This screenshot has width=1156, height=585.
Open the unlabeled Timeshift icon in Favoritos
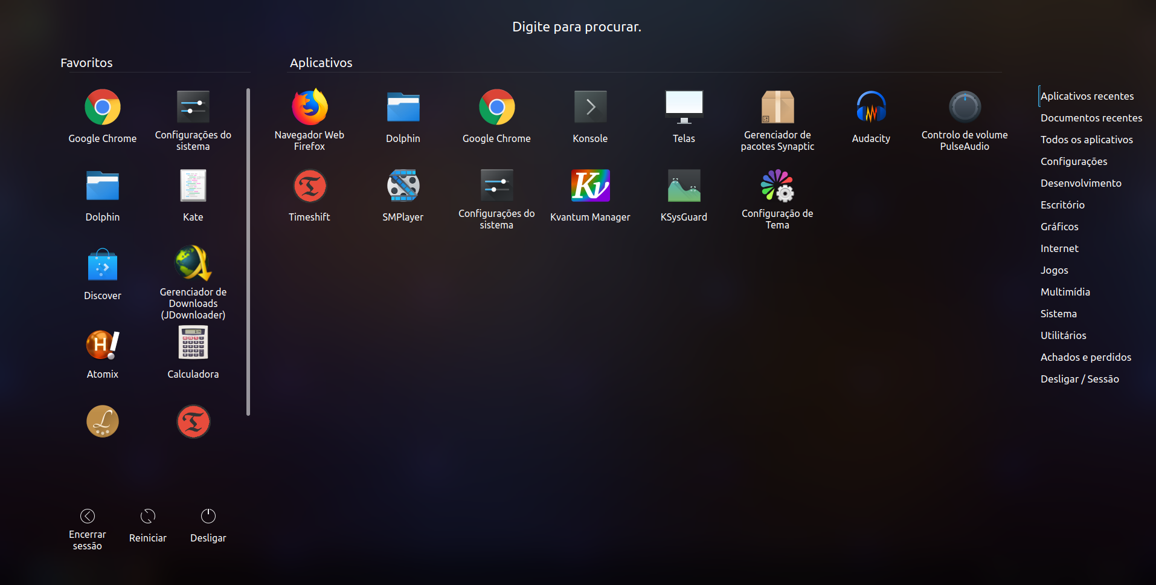pos(193,421)
